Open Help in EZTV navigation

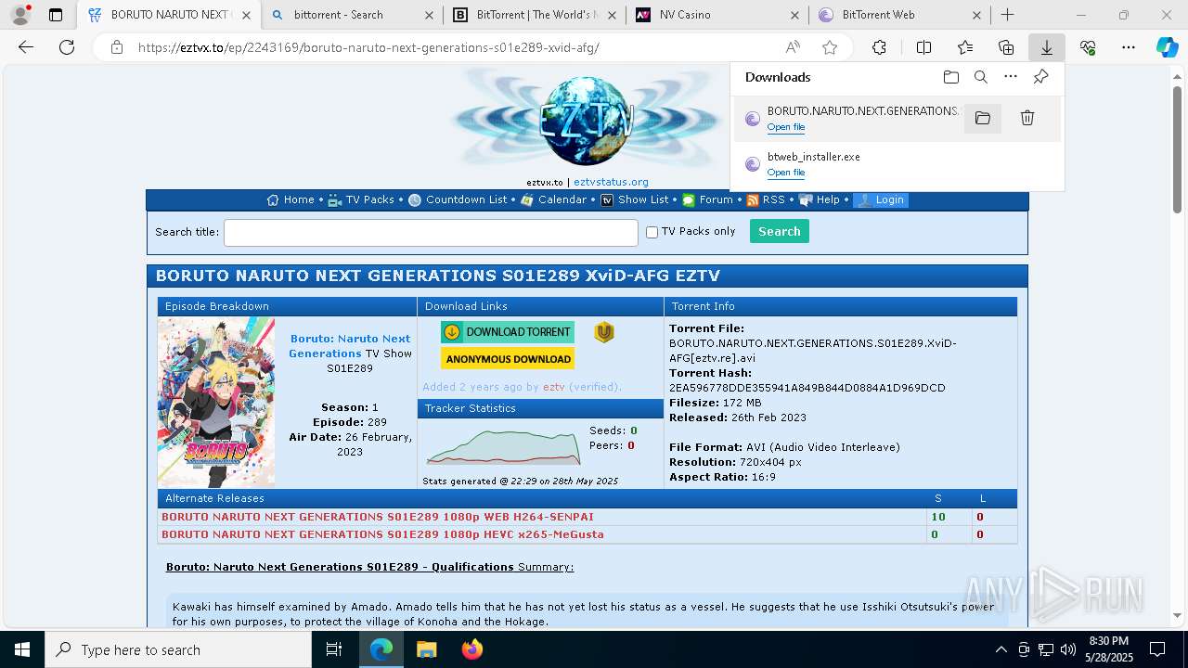click(x=820, y=199)
